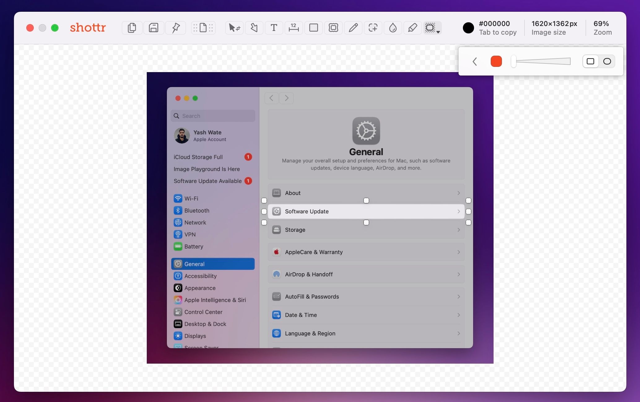Toggle the select and crop tool
Viewport: 640px width, 402px height.
pos(234,28)
